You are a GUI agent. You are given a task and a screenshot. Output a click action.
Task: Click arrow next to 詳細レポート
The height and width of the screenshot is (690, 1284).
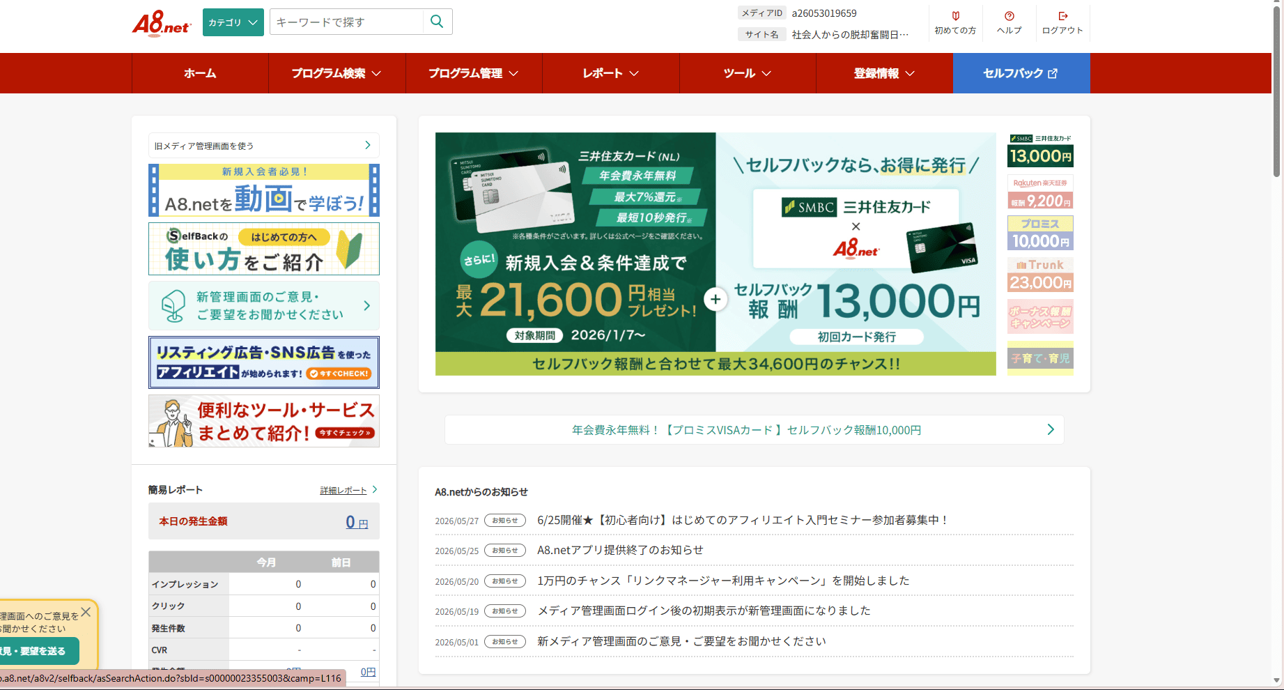[375, 489]
